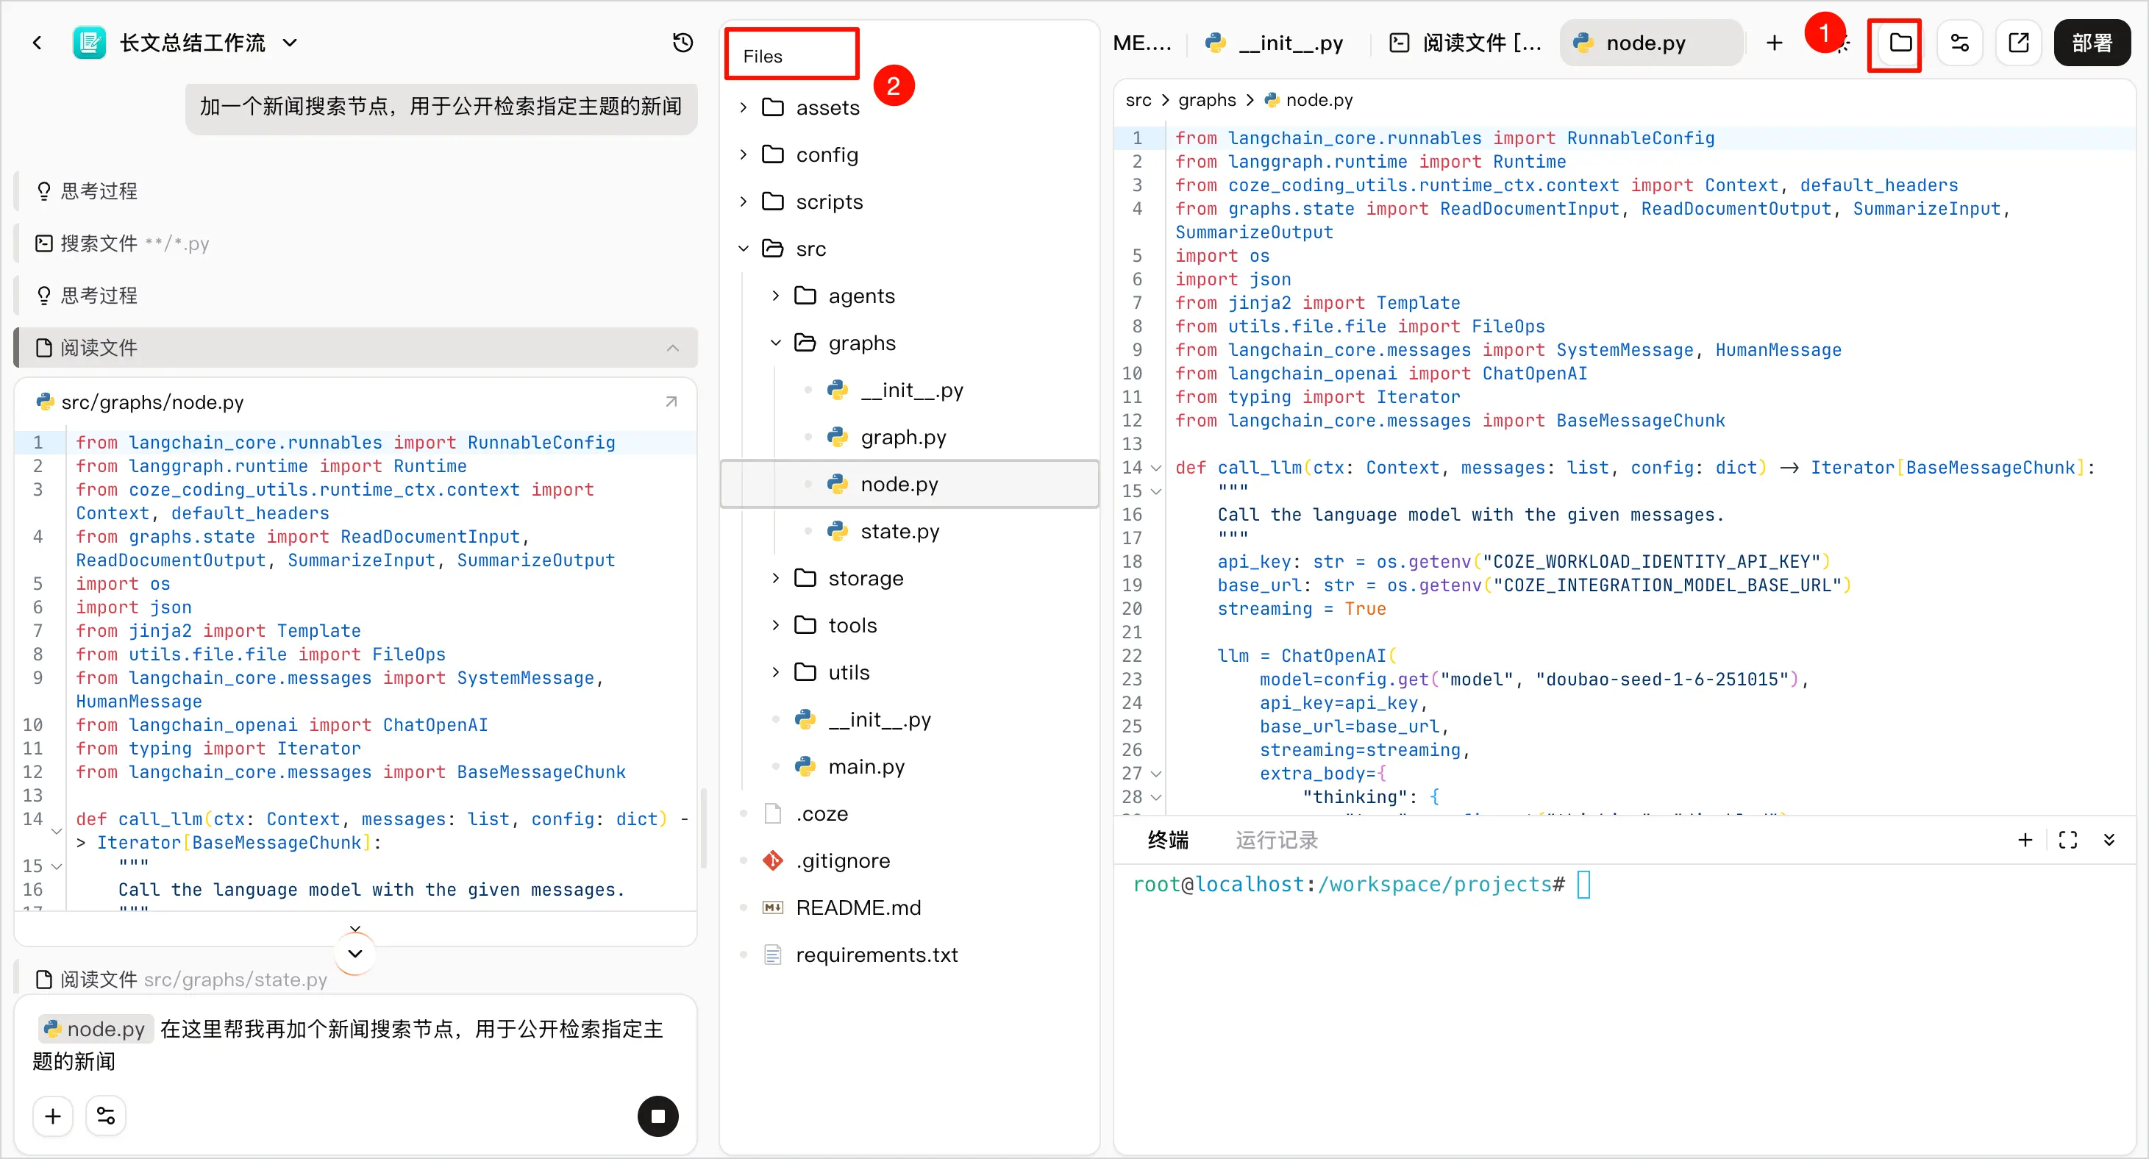Open the 长文总结工作流 project dropdown

290,43
